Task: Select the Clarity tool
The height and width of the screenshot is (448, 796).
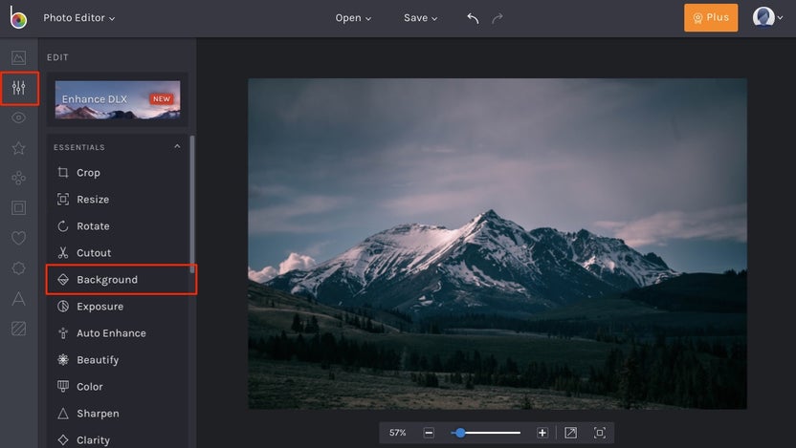Action: [x=118, y=440]
